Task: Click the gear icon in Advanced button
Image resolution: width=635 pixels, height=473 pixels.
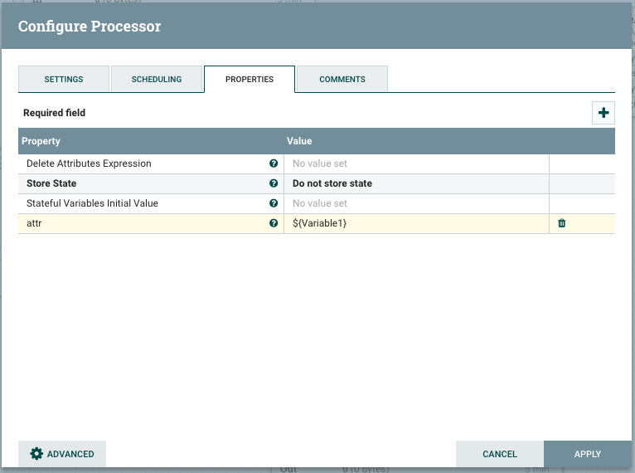Action: (x=36, y=454)
